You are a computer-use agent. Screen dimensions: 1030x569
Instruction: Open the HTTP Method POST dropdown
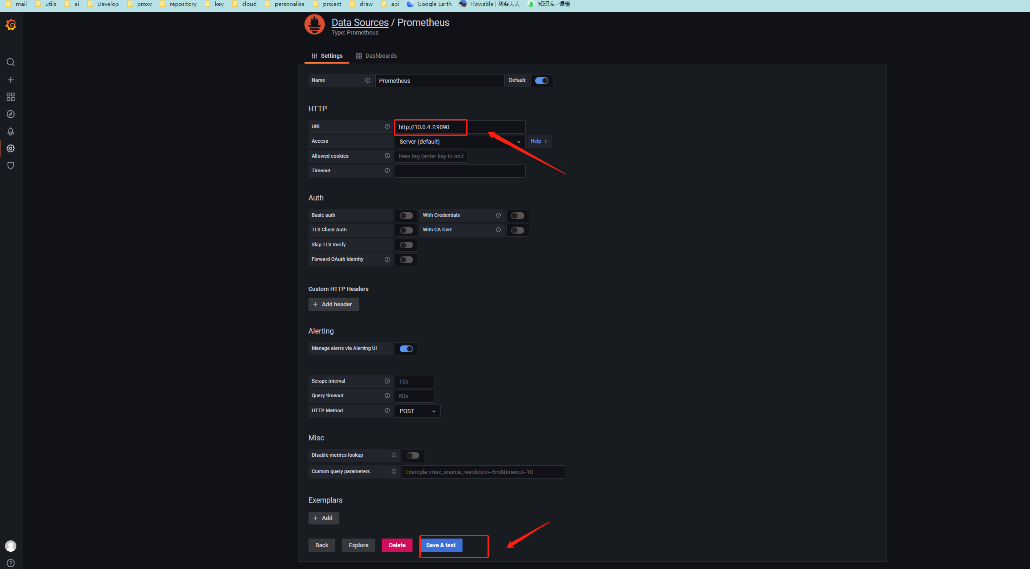pos(418,411)
